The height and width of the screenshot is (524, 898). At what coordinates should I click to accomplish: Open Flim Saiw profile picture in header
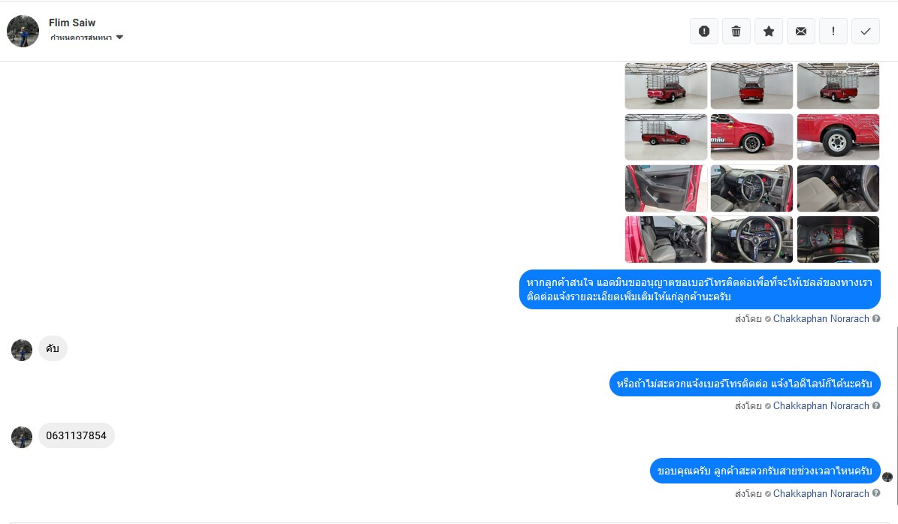point(23,32)
